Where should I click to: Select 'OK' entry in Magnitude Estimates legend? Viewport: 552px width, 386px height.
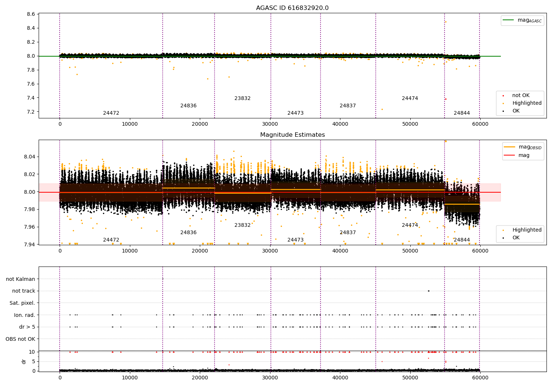point(512,238)
